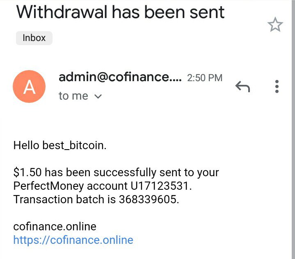The height and width of the screenshot is (259, 295).
Task: Click plain text "cofinance.online" above the link
Action: click(x=55, y=226)
